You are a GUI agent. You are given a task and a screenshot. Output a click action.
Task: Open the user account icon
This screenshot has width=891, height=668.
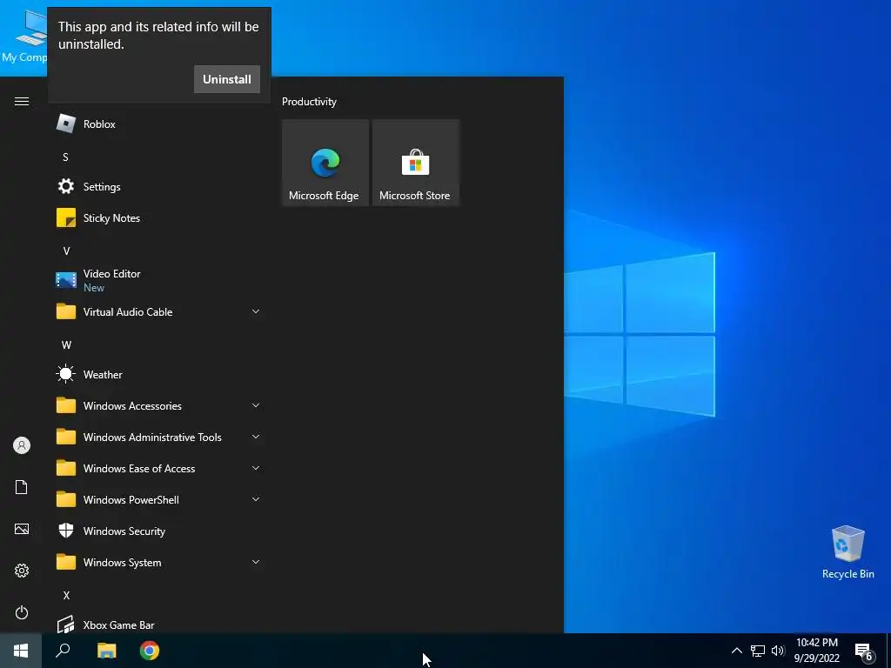click(22, 445)
